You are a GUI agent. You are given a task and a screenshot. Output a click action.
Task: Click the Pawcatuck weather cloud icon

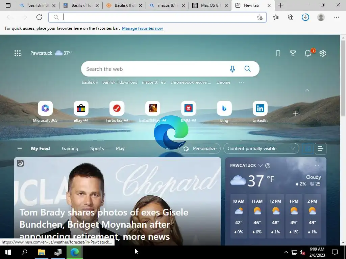click(58, 53)
